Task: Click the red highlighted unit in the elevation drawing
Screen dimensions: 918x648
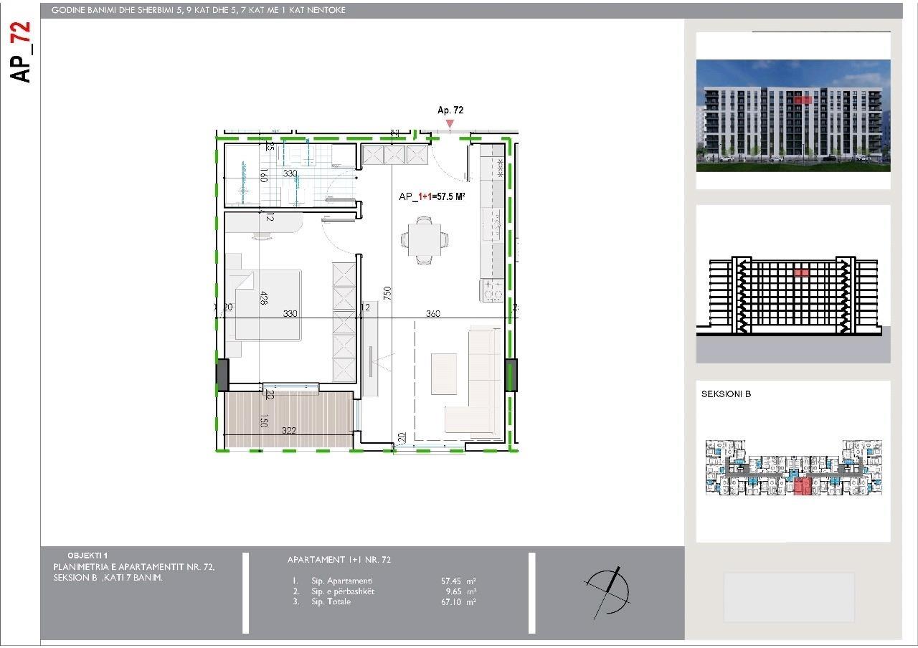Action: 801,272
